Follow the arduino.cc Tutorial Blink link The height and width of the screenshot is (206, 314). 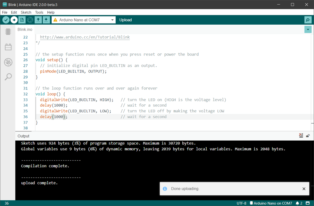click(x=85, y=37)
